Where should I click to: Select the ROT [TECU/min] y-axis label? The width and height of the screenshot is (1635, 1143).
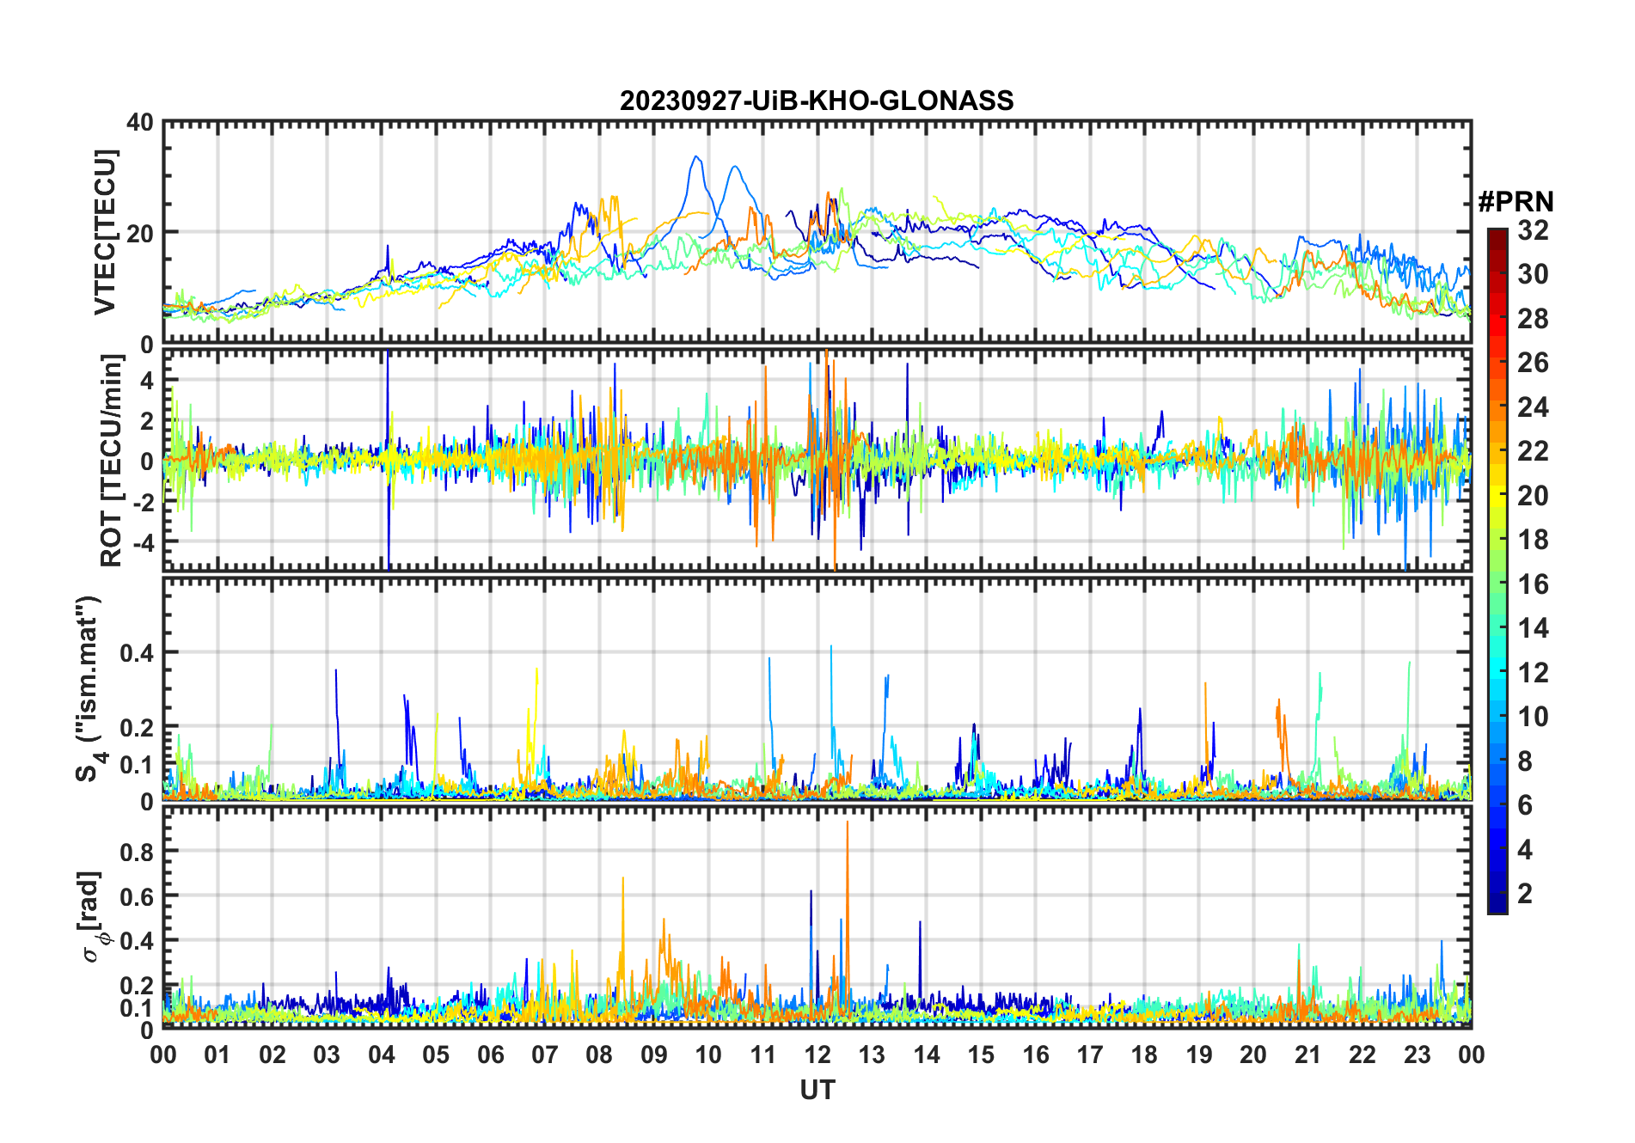(112, 461)
